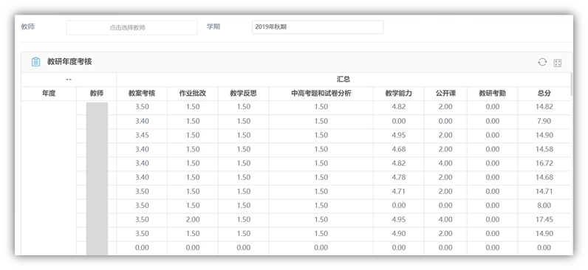This screenshot has width=588, height=270.
Task: Click the 教学能力 column header
Action: (399, 94)
